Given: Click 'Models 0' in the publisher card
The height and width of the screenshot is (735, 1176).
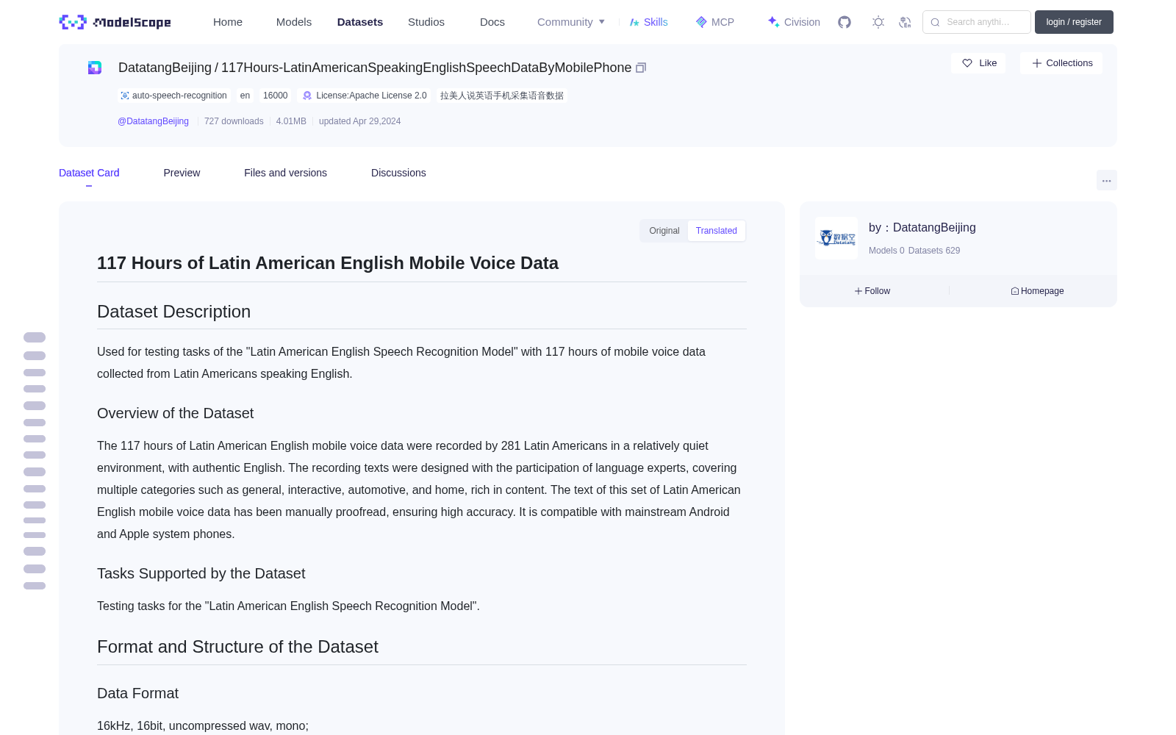Looking at the screenshot, I should pos(886,251).
